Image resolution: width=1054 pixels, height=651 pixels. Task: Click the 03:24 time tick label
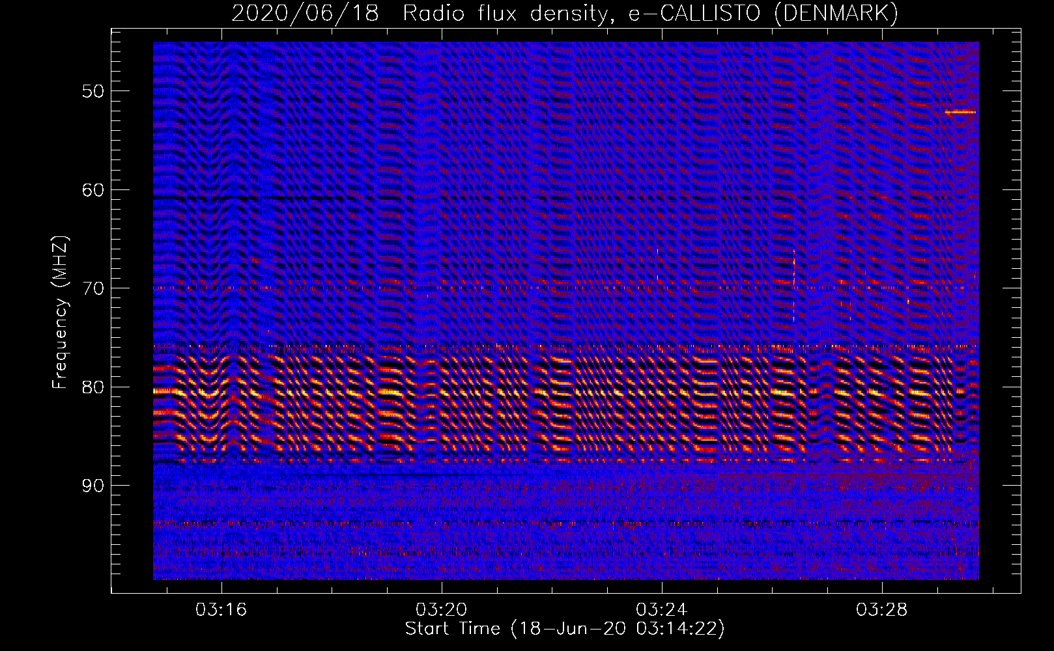coord(661,610)
